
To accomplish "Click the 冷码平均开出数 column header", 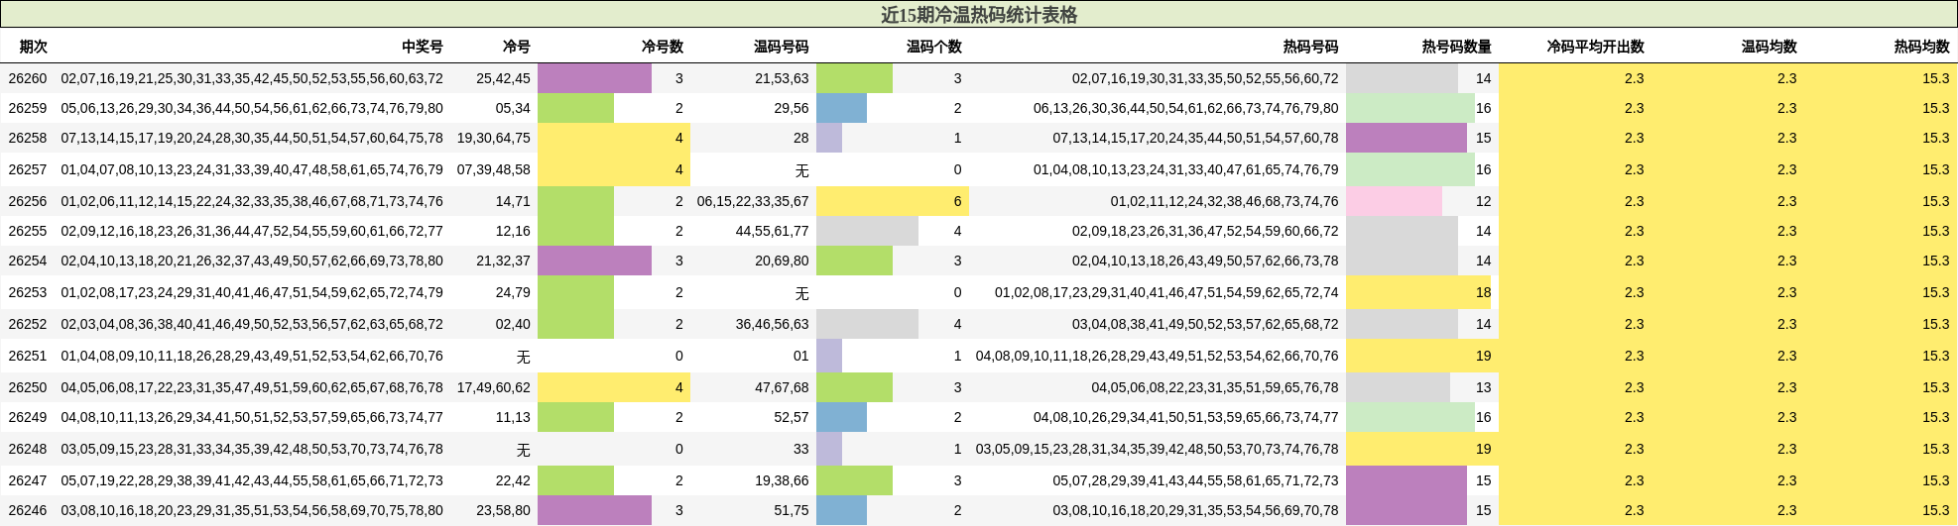I will click(x=1596, y=47).
